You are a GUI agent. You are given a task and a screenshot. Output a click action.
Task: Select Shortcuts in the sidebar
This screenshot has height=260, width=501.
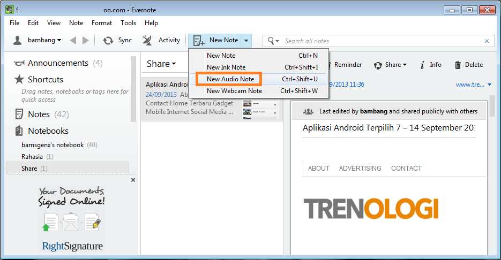(46, 79)
